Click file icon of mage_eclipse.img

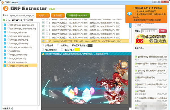click(x=5, y=58)
